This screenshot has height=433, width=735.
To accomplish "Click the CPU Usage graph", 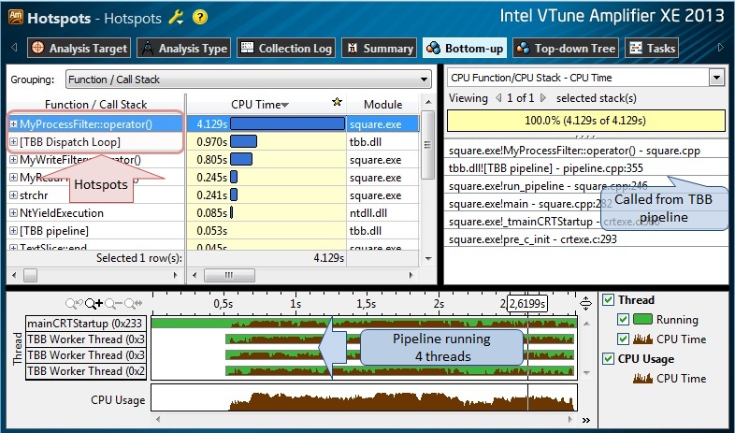I will [x=364, y=397].
